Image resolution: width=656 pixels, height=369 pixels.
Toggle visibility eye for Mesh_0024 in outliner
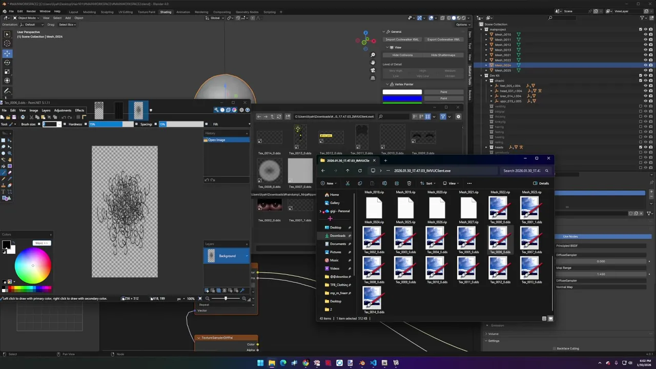[646, 65]
